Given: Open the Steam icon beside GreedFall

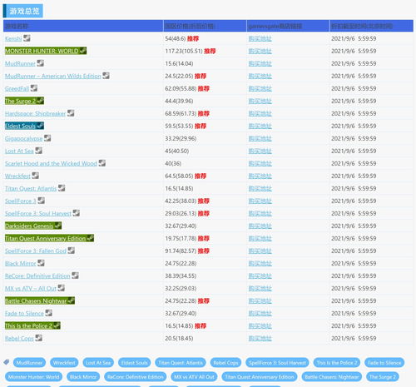Looking at the screenshot, I should pyautogui.click(x=34, y=88).
